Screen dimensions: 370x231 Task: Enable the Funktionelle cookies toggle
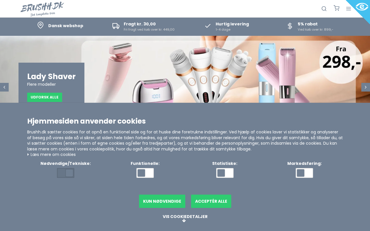click(x=145, y=173)
